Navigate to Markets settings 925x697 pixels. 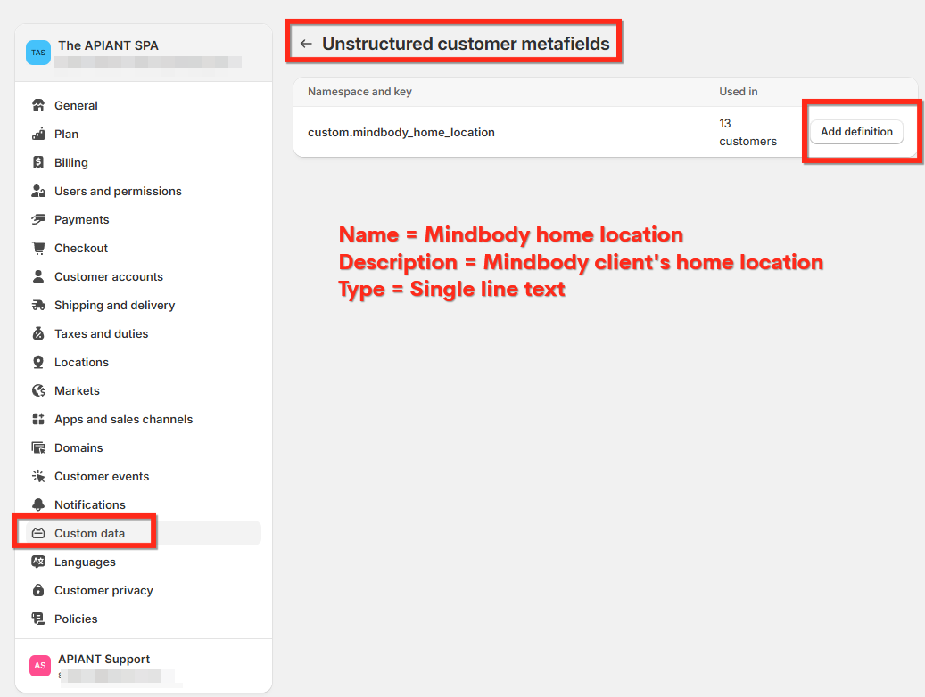[x=77, y=390]
